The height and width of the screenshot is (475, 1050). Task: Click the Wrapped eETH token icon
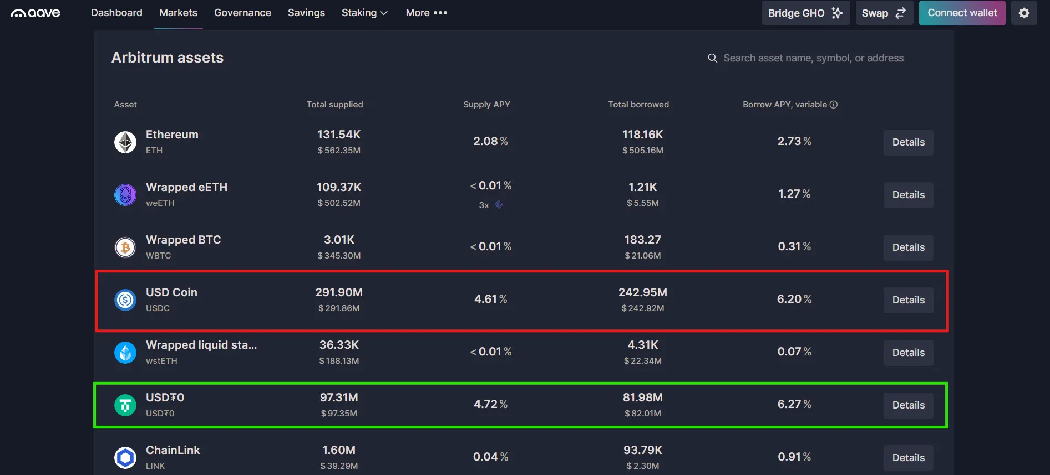point(125,195)
